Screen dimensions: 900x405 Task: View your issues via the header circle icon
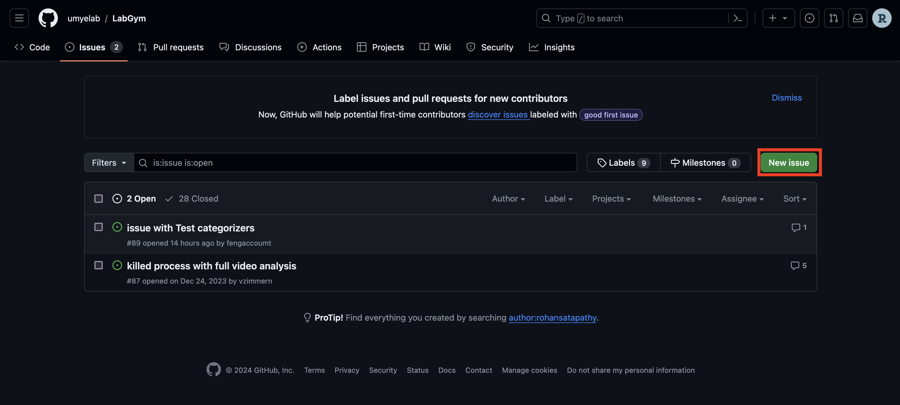(809, 18)
